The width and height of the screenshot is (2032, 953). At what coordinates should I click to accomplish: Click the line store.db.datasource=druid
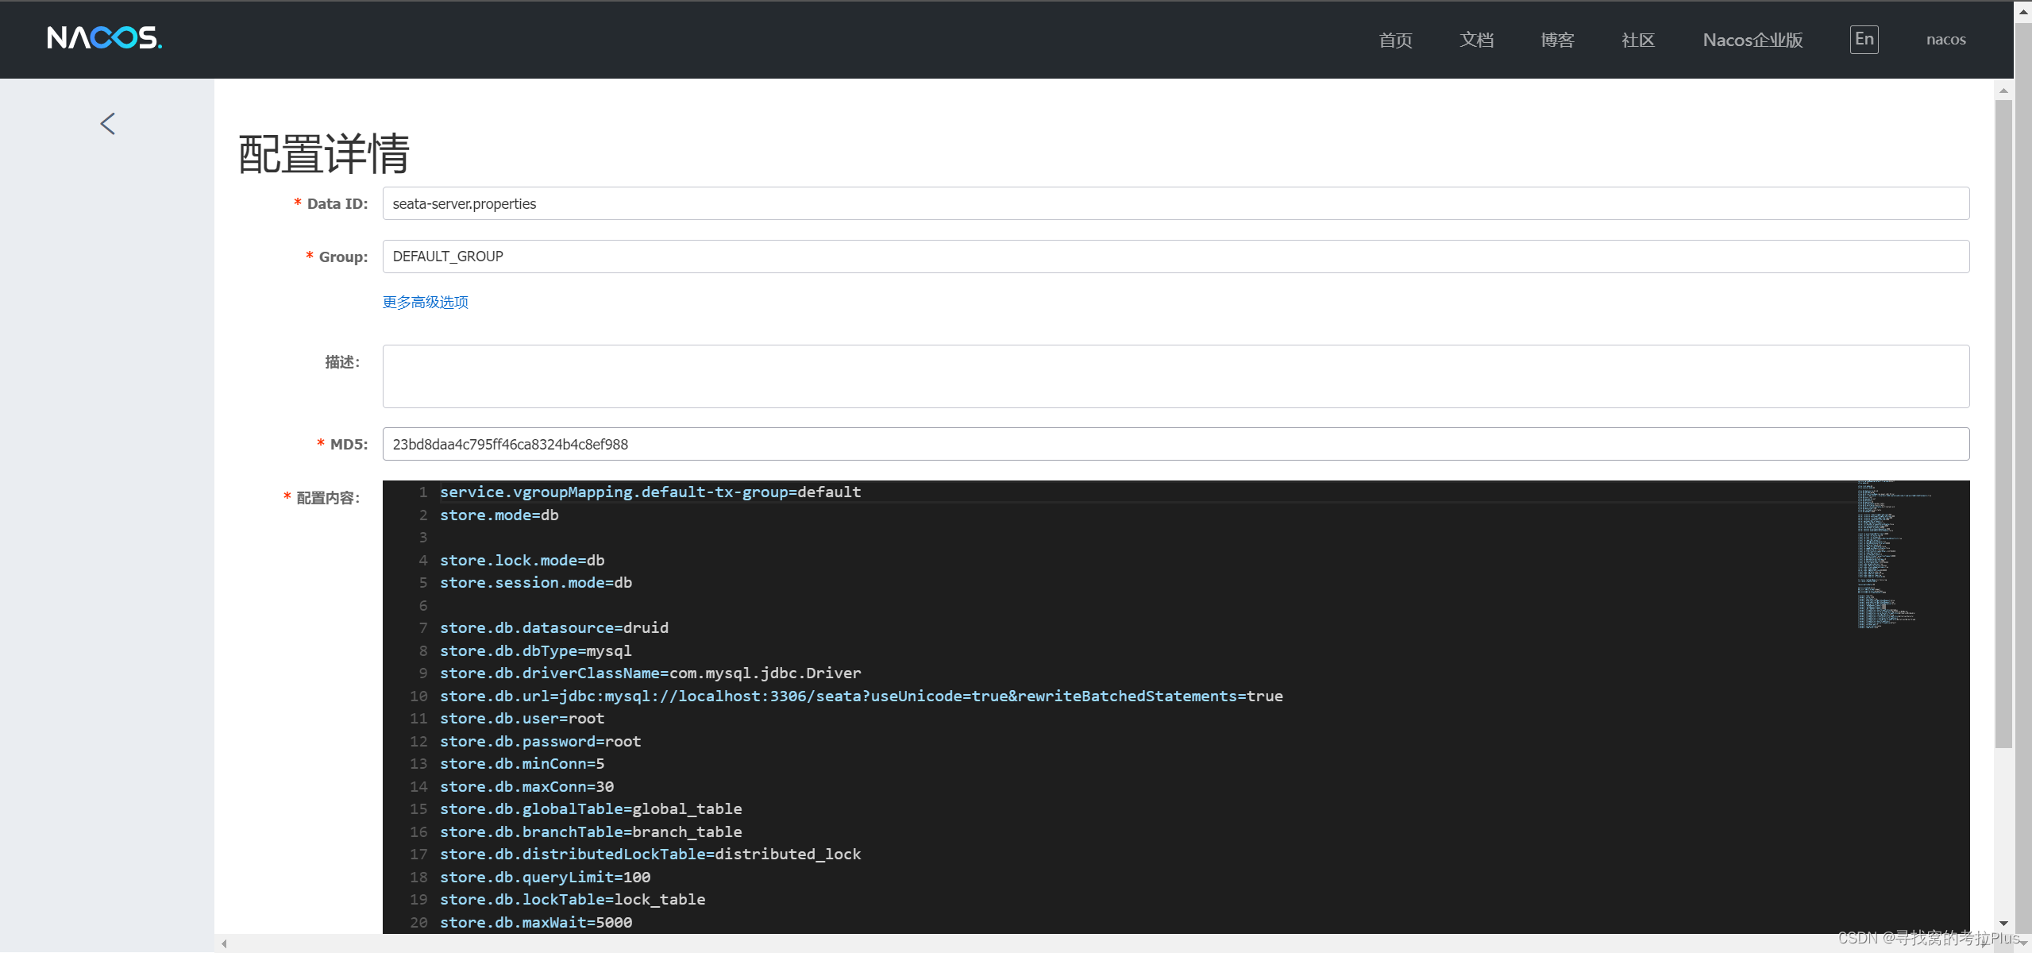coord(554,627)
